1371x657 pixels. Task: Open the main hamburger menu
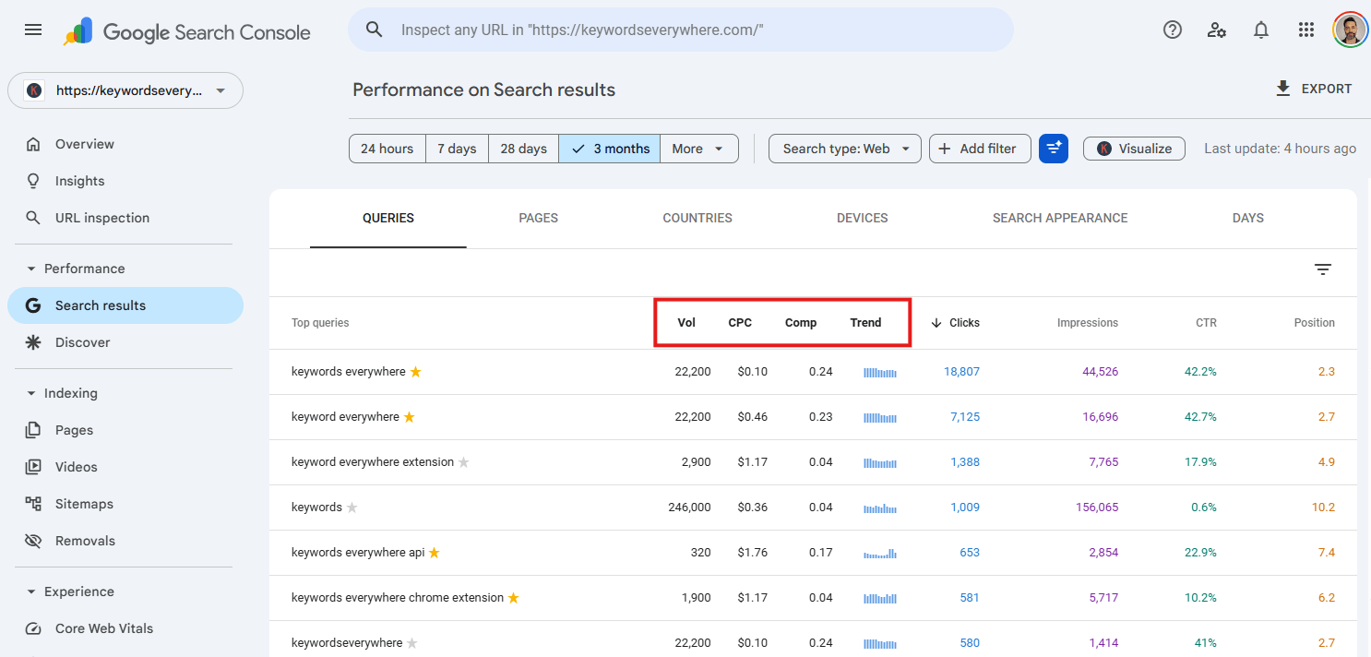tap(33, 30)
